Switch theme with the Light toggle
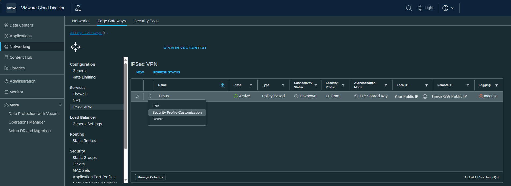The width and height of the screenshot is (511, 186). point(425,8)
